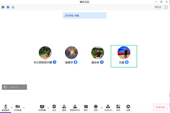Enter full screen mode
170x113 pixels.
166,7
